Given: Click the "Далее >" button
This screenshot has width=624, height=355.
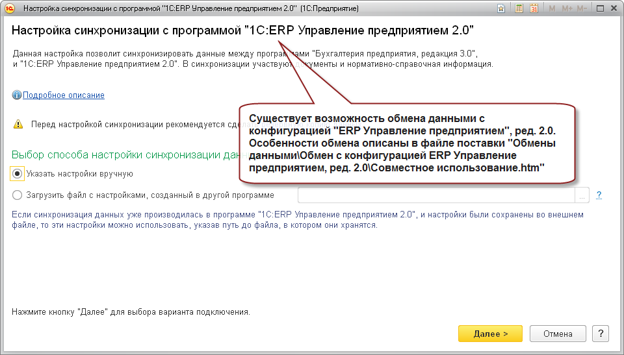Looking at the screenshot, I should 490,334.
